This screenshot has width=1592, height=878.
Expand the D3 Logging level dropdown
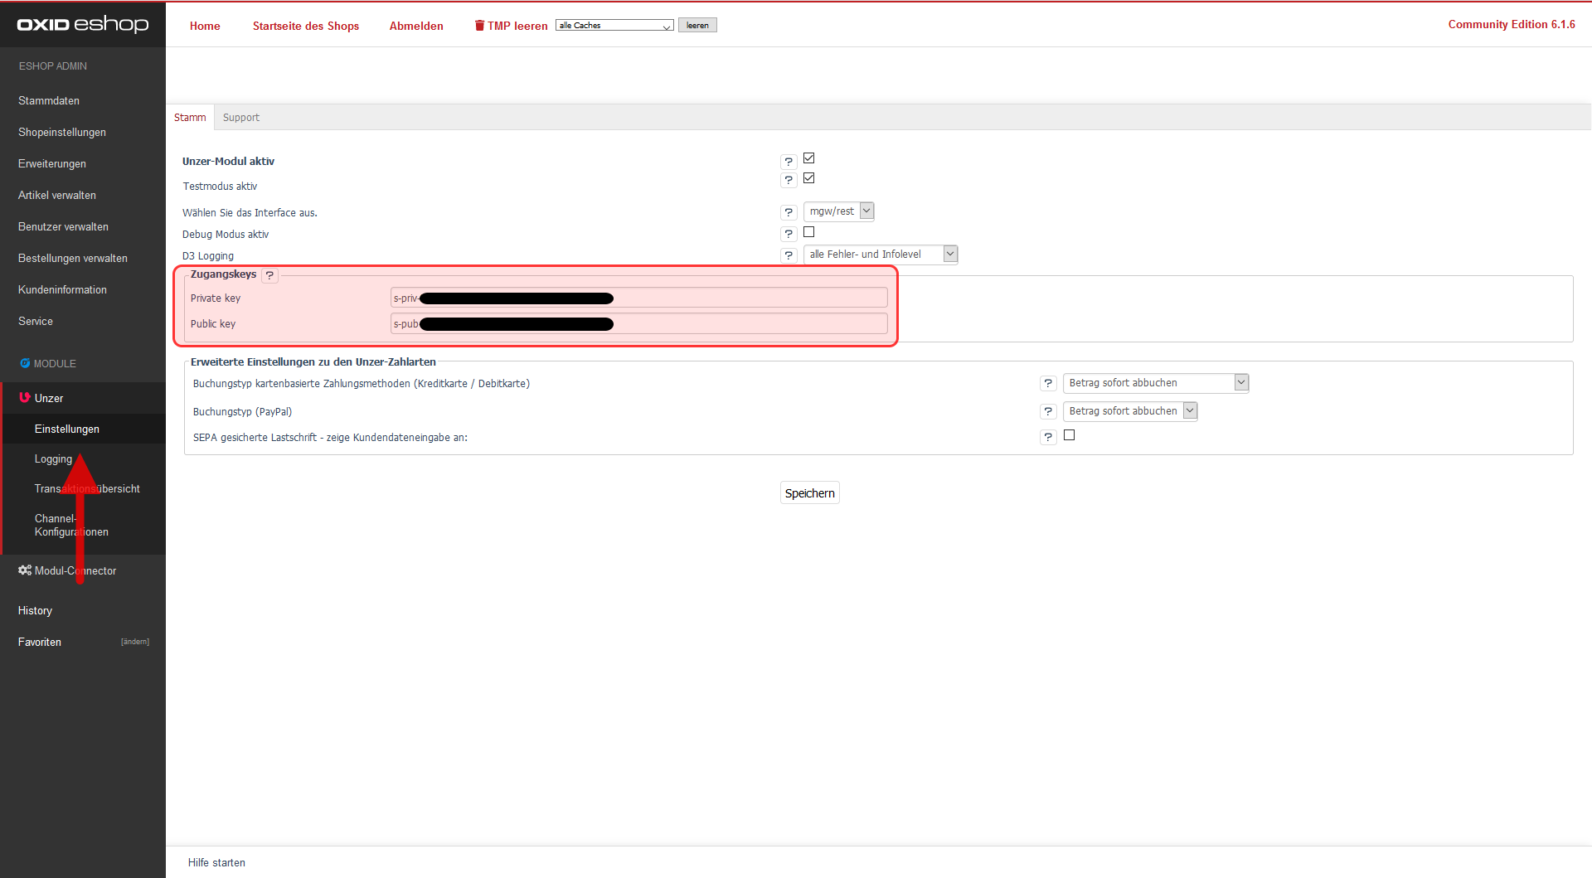(880, 255)
